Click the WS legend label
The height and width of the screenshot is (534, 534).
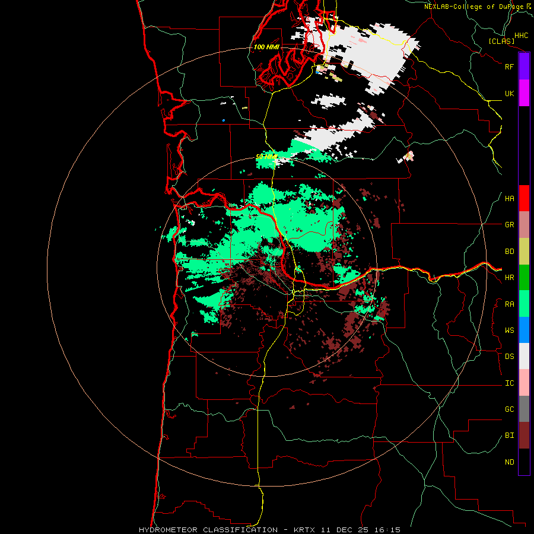pyautogui.click(x=509, y=330)
